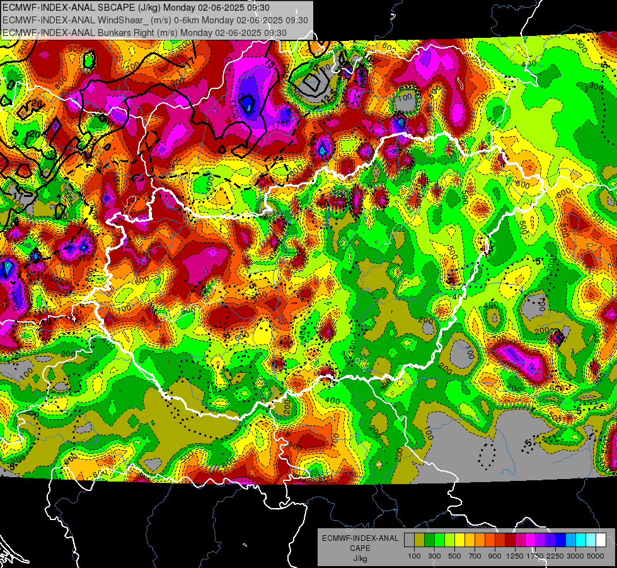Click the '300' legend tick value
This screenshot has width=617, height=568.
coord(434,556)
